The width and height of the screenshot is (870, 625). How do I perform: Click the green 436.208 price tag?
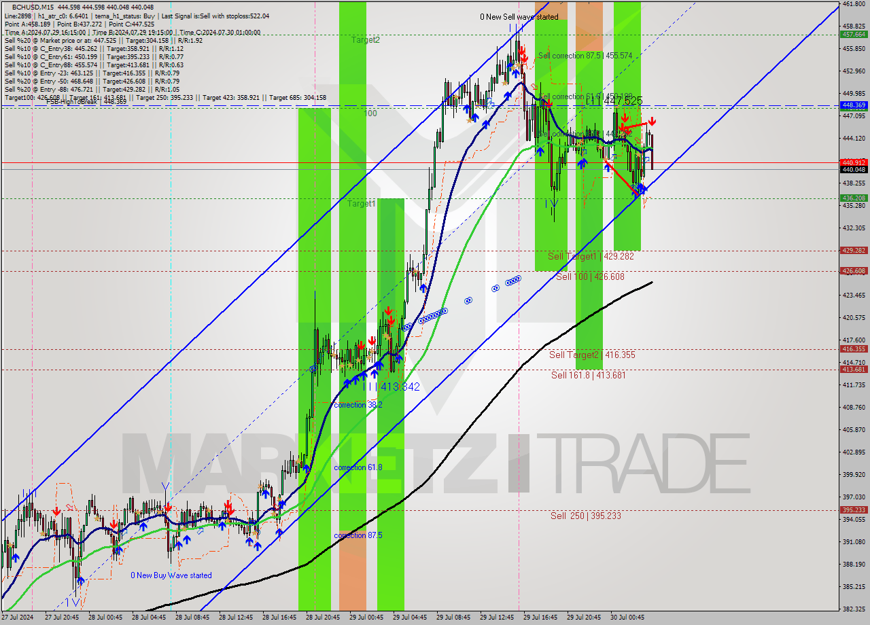(x=854, y=198)
